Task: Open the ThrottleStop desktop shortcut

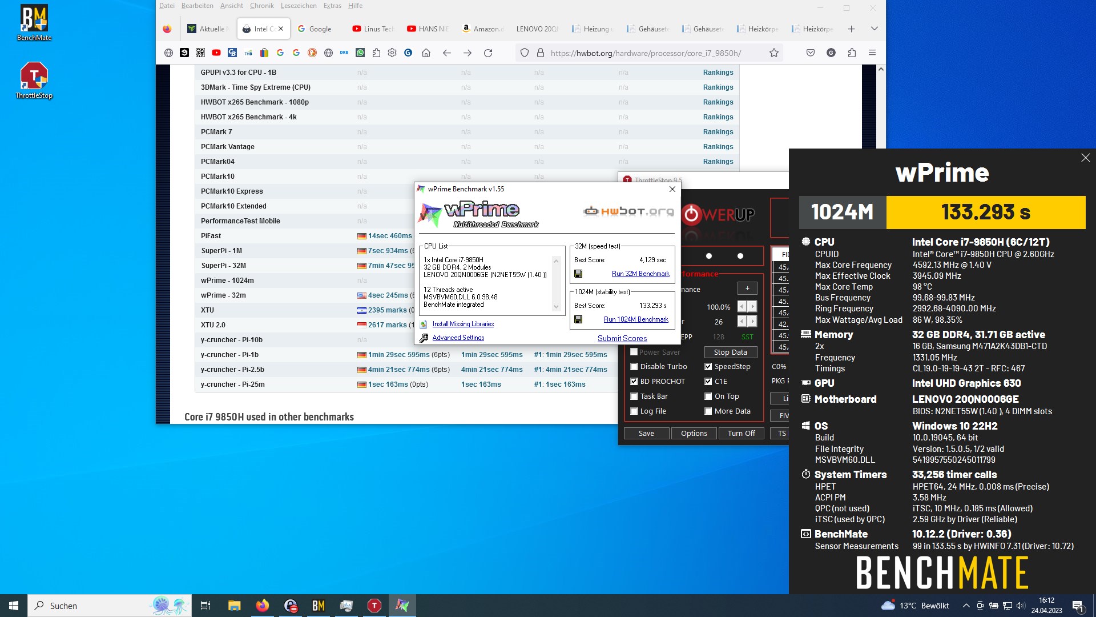Action: point(34,80)
